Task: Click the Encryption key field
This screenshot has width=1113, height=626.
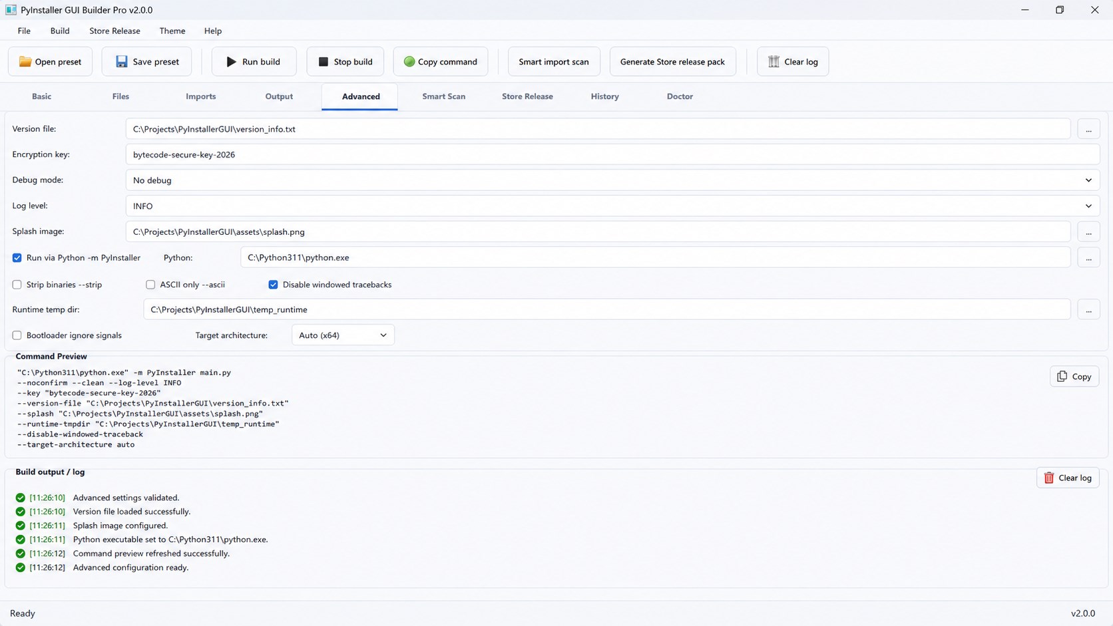Action: coord(612,155)
